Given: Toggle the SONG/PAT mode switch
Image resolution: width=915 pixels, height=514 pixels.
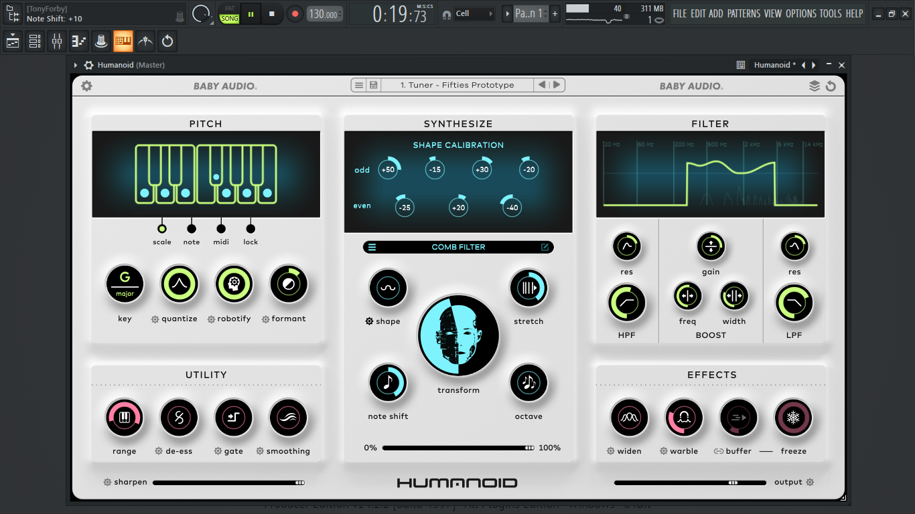Looking at the screenshot, I should [x=229, y=14].
